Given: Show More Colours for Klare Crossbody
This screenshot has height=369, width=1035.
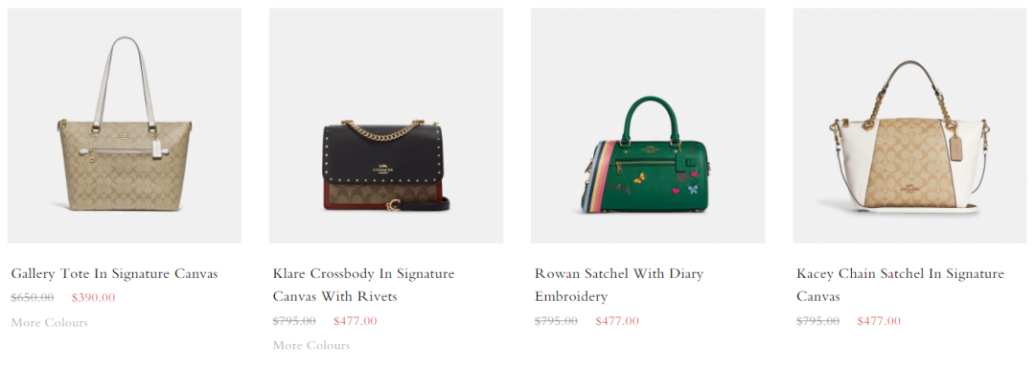Looking at the screenshot, I should pos(311,346).
